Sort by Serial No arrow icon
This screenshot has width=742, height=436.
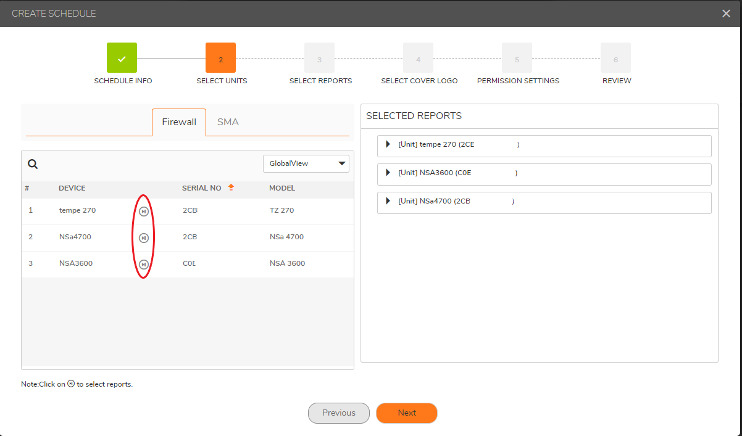click(x=231, y=188)
